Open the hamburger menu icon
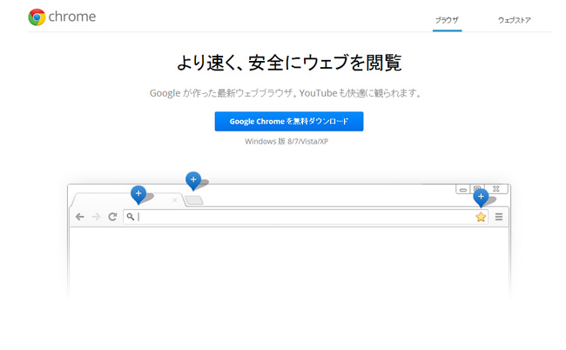The height and width of the screenshot is (350, 566). [499, 217]
